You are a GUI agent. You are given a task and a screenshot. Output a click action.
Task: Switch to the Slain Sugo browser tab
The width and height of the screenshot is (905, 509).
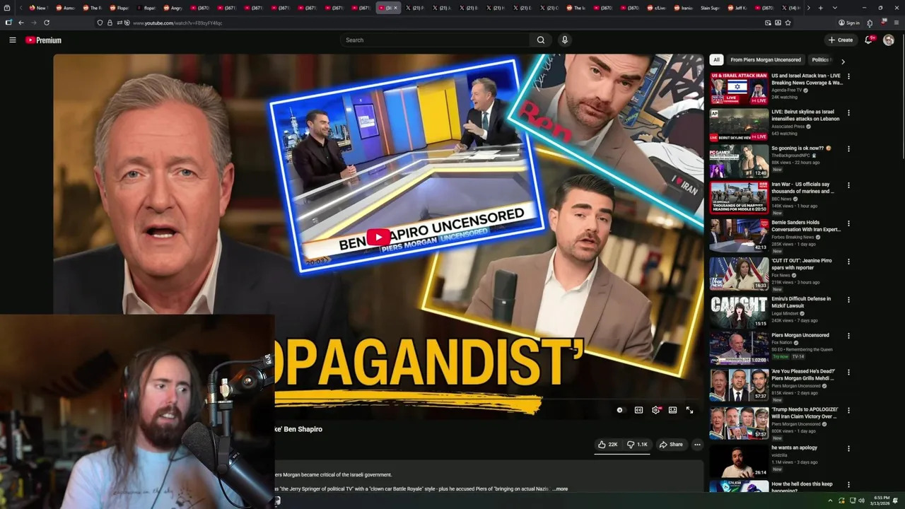[711, 8]
